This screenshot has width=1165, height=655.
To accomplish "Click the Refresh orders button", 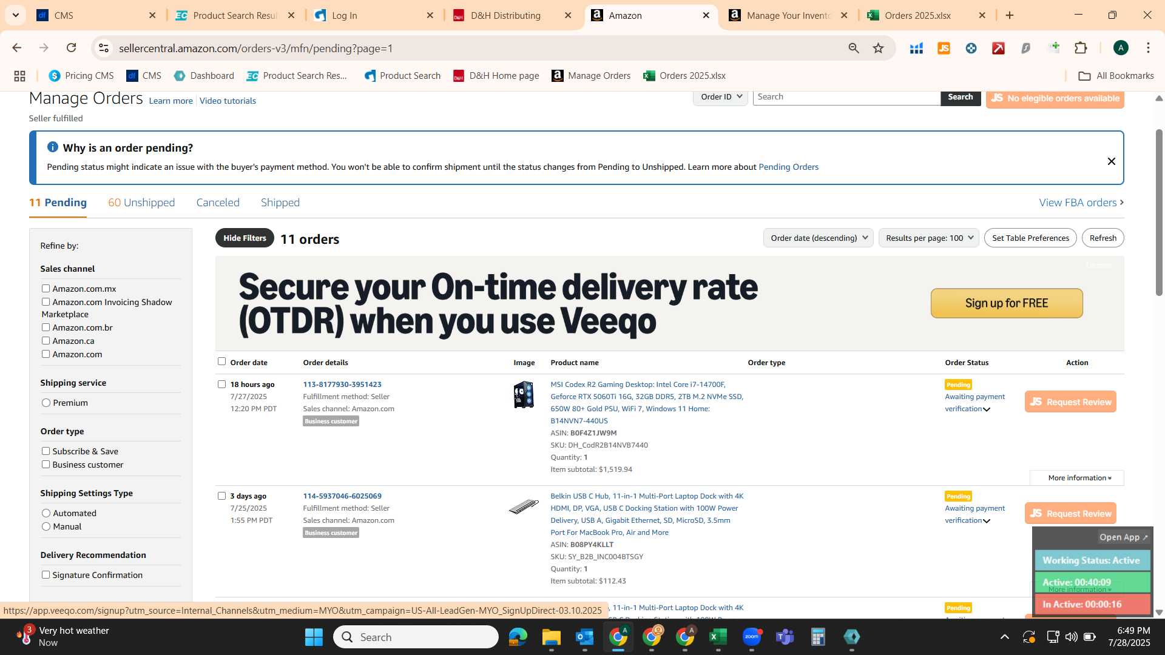I will pos(1103,238).
